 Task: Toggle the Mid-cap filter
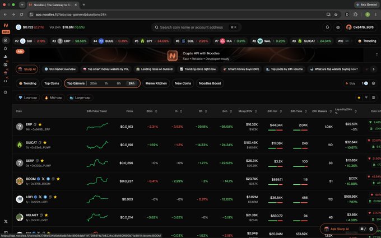pyautogui.click(x=53, y=97)
